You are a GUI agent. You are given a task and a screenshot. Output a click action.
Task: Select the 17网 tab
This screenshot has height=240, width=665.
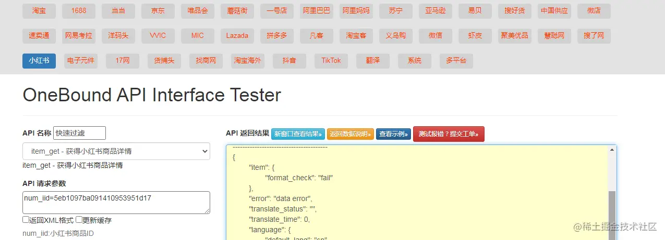[x=123, y=61]
